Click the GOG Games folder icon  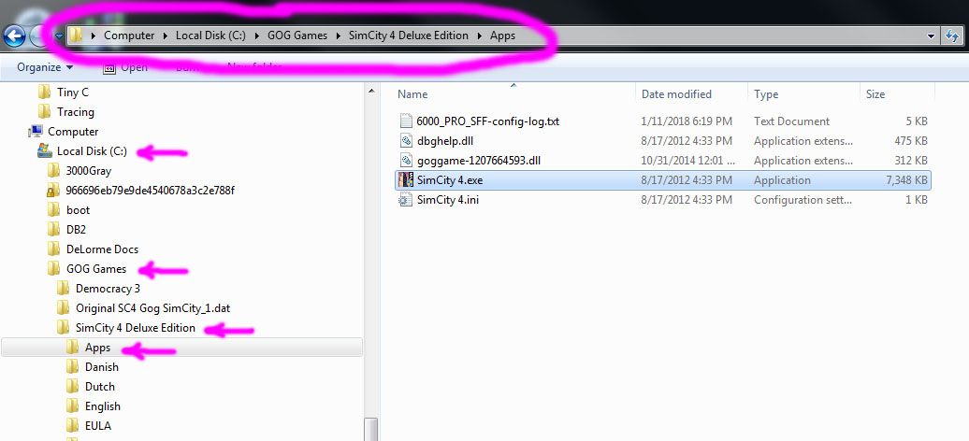53,269
